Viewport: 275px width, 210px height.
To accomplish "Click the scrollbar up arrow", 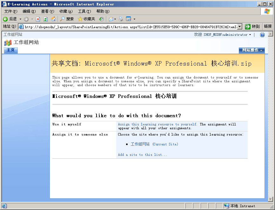I will [x=271, y=34].
